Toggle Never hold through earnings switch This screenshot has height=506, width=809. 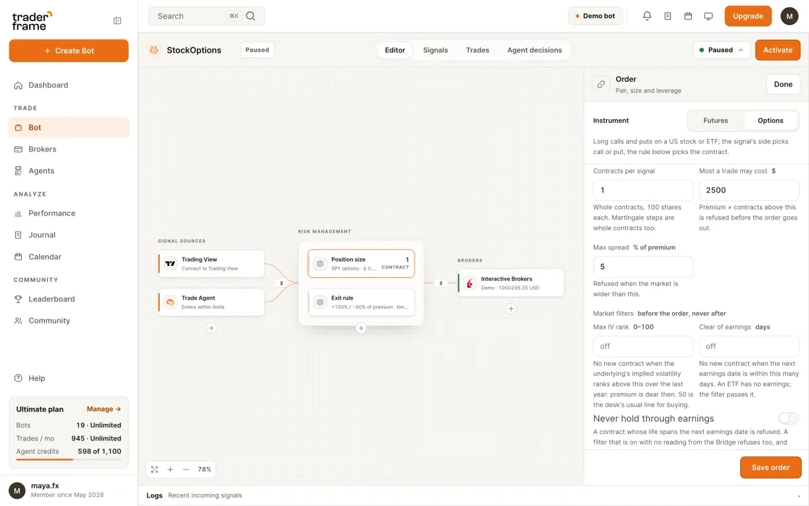coord(789,418)
